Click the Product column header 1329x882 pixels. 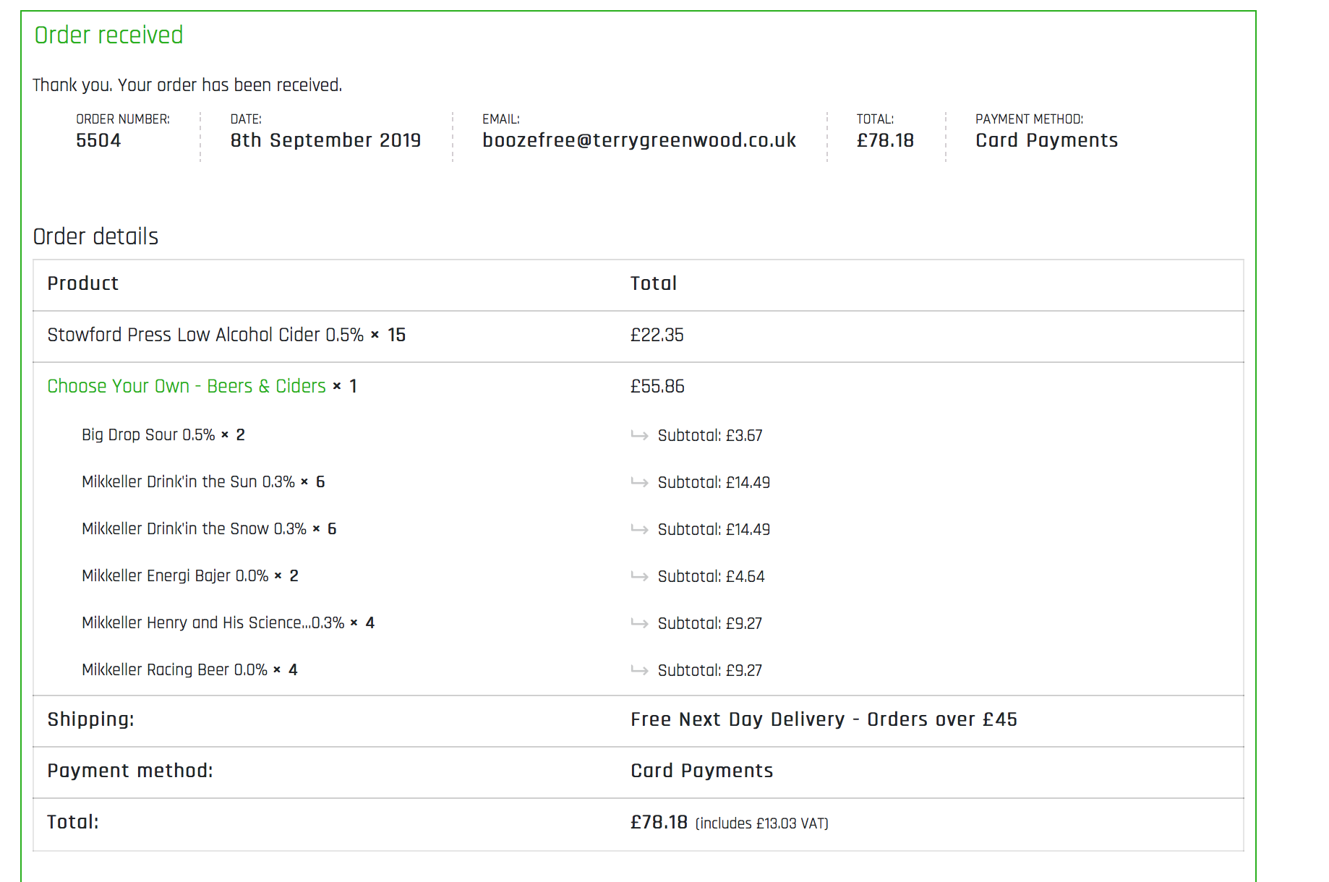click(x=82, y=283)
